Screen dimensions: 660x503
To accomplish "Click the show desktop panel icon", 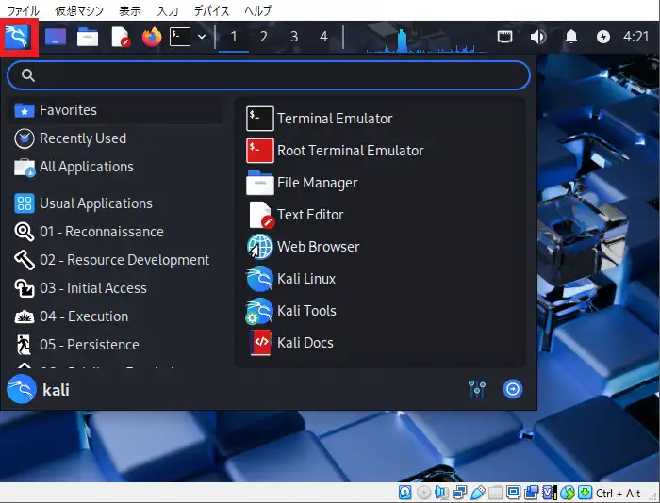I will (56, 37).
